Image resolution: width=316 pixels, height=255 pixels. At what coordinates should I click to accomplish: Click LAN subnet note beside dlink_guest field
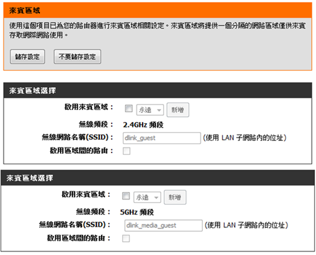(245, 138)
